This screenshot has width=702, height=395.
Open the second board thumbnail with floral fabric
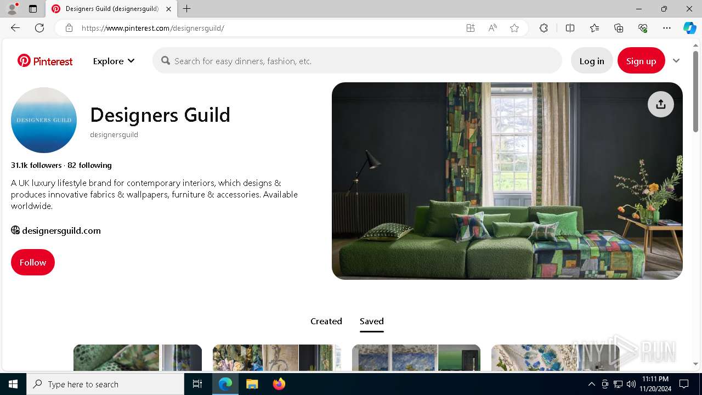click(277, 358)
